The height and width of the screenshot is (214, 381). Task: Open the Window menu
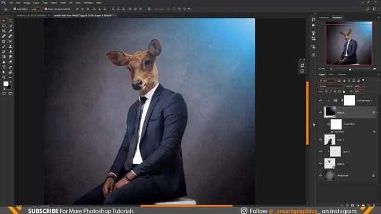[88, 2]
